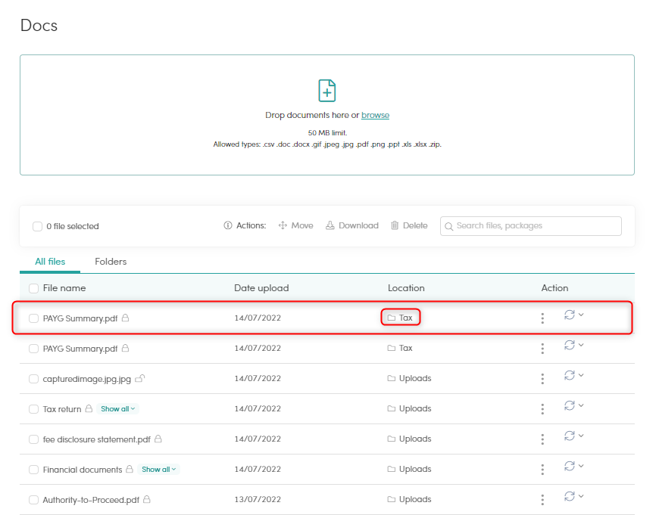Click the 13/07/2022 upload date

(258, 499)
